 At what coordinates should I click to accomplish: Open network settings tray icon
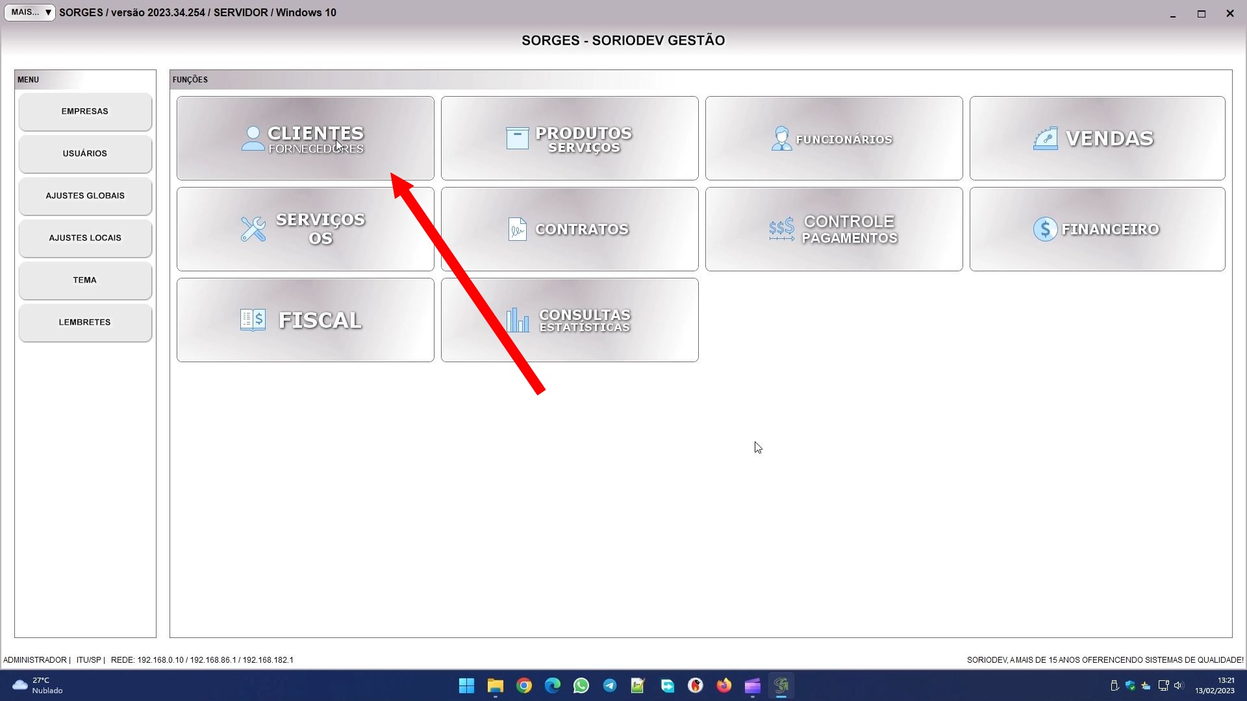click(1163, 685)
